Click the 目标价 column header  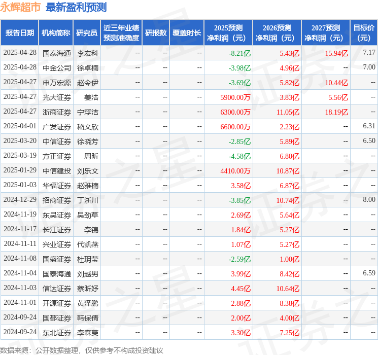click(364, 33)
